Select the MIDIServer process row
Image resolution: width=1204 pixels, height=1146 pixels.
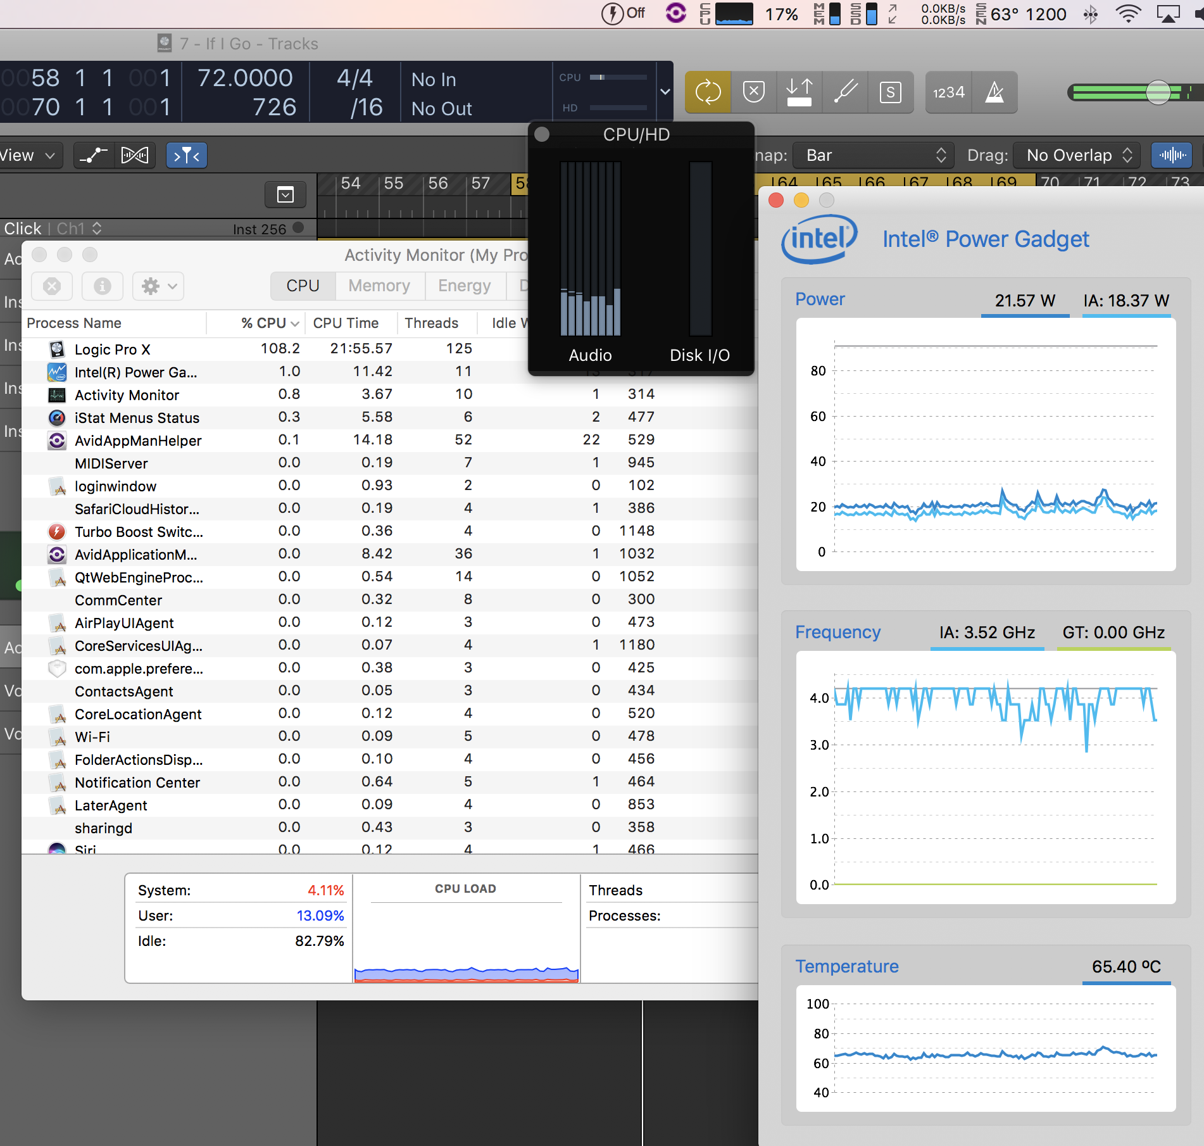390,463
